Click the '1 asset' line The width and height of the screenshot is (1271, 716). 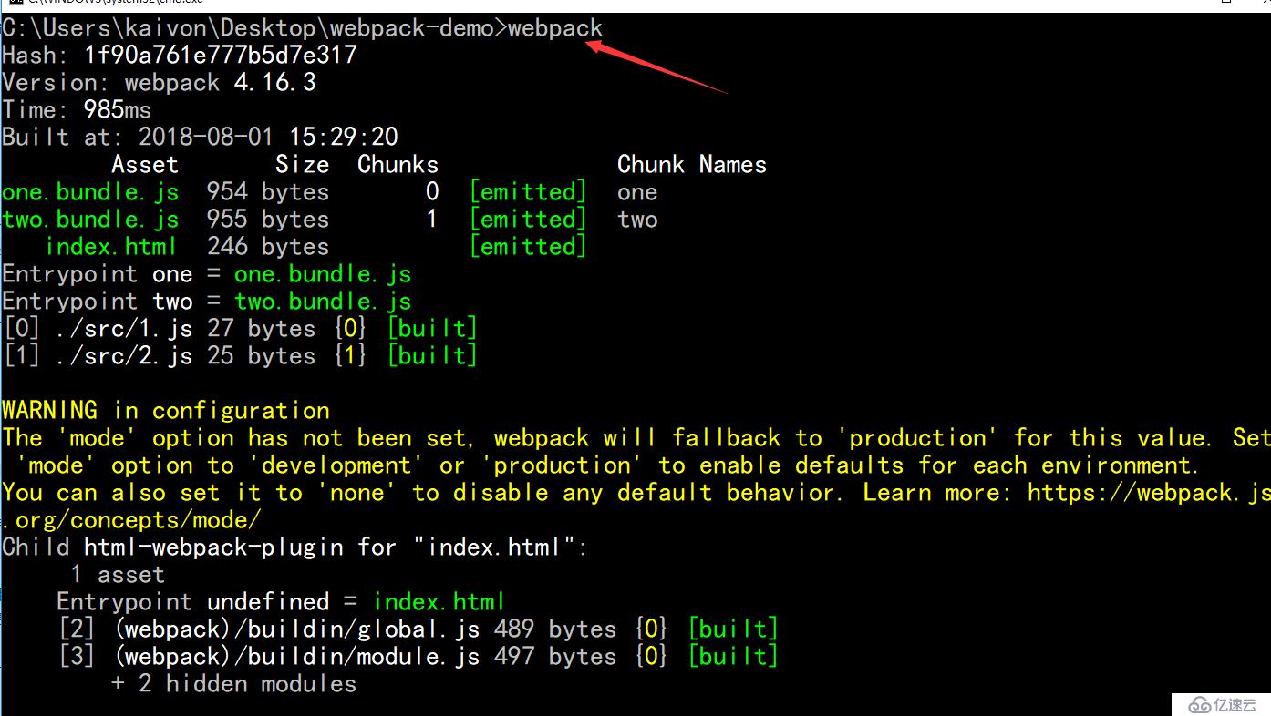118,575
